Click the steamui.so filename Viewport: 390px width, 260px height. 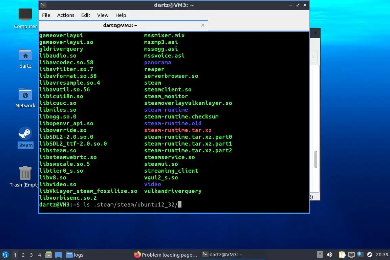pyautogui.click(x=161, y=164)
